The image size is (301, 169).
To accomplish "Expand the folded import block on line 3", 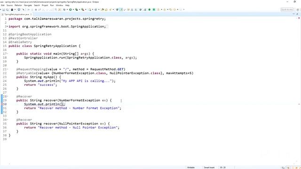I will coord(8,26).
